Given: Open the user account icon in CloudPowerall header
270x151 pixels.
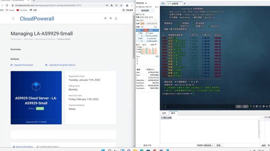Looking at the screenshot, I should (x=116, y=18).
